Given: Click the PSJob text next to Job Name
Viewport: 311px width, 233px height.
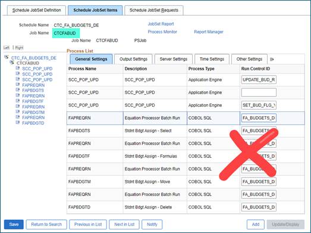Looking at the screenshot, I should pos(140,41).
